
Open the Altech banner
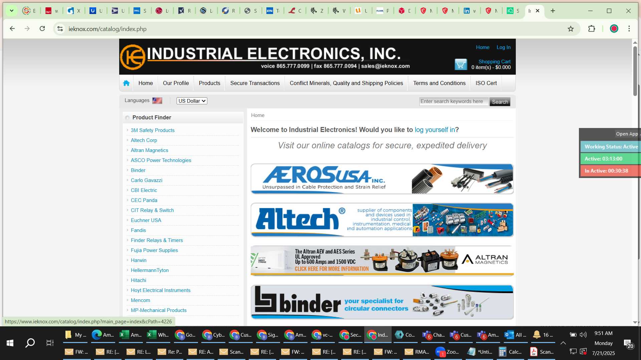(x=382, y=220)
